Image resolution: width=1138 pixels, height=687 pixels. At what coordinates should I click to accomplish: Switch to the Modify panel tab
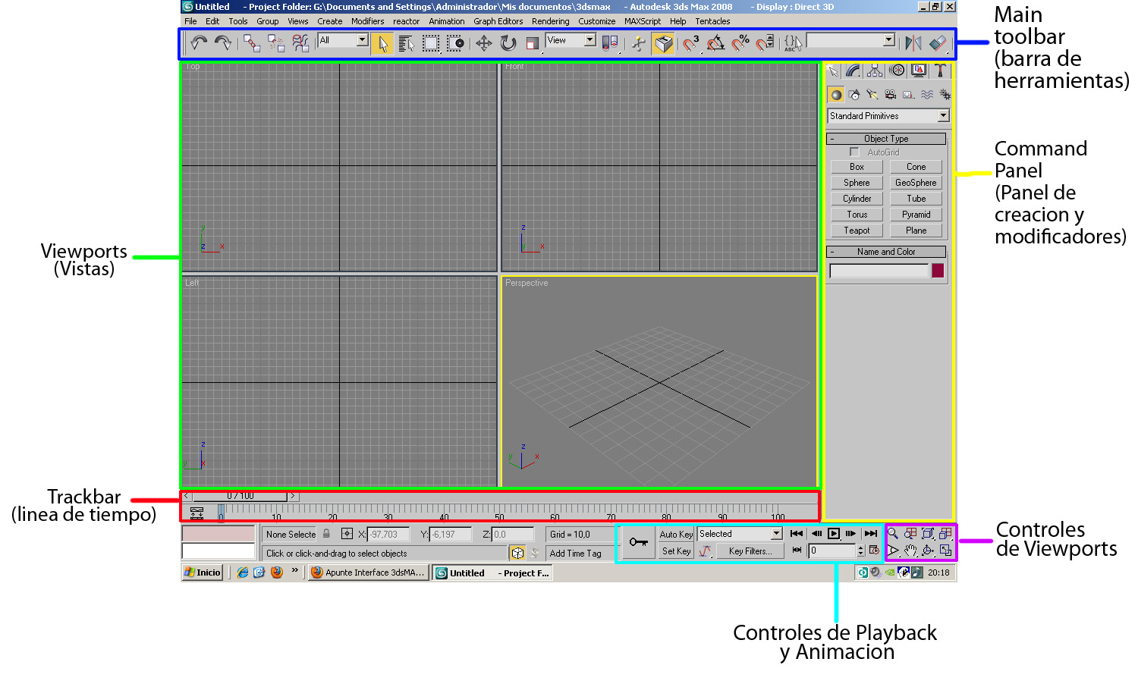[853, 71]
